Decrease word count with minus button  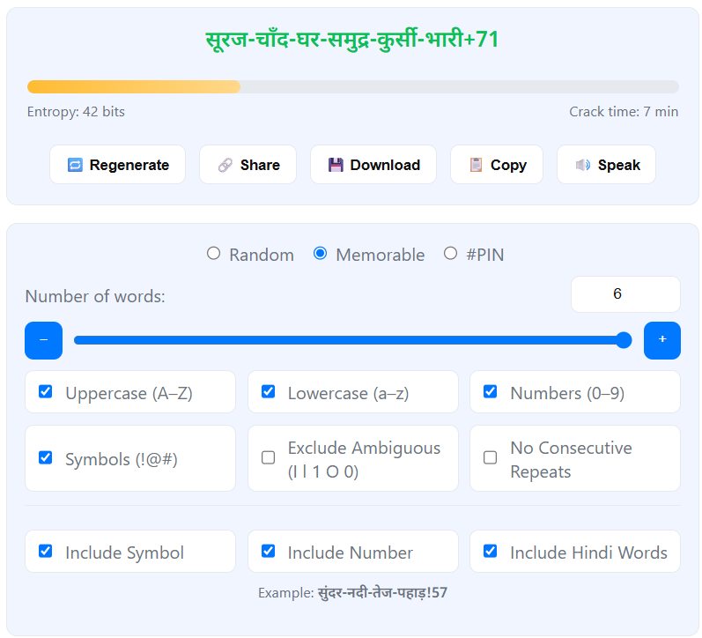coord(43,340)
